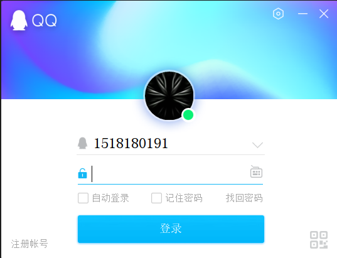Click the green online status dot

tap(188, 115)
